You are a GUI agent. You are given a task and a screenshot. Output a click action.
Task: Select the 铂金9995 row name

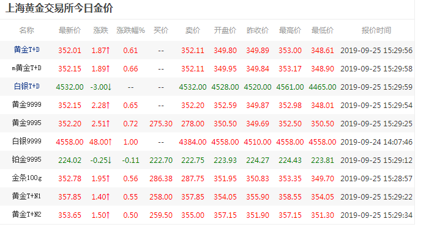[27, 159]
